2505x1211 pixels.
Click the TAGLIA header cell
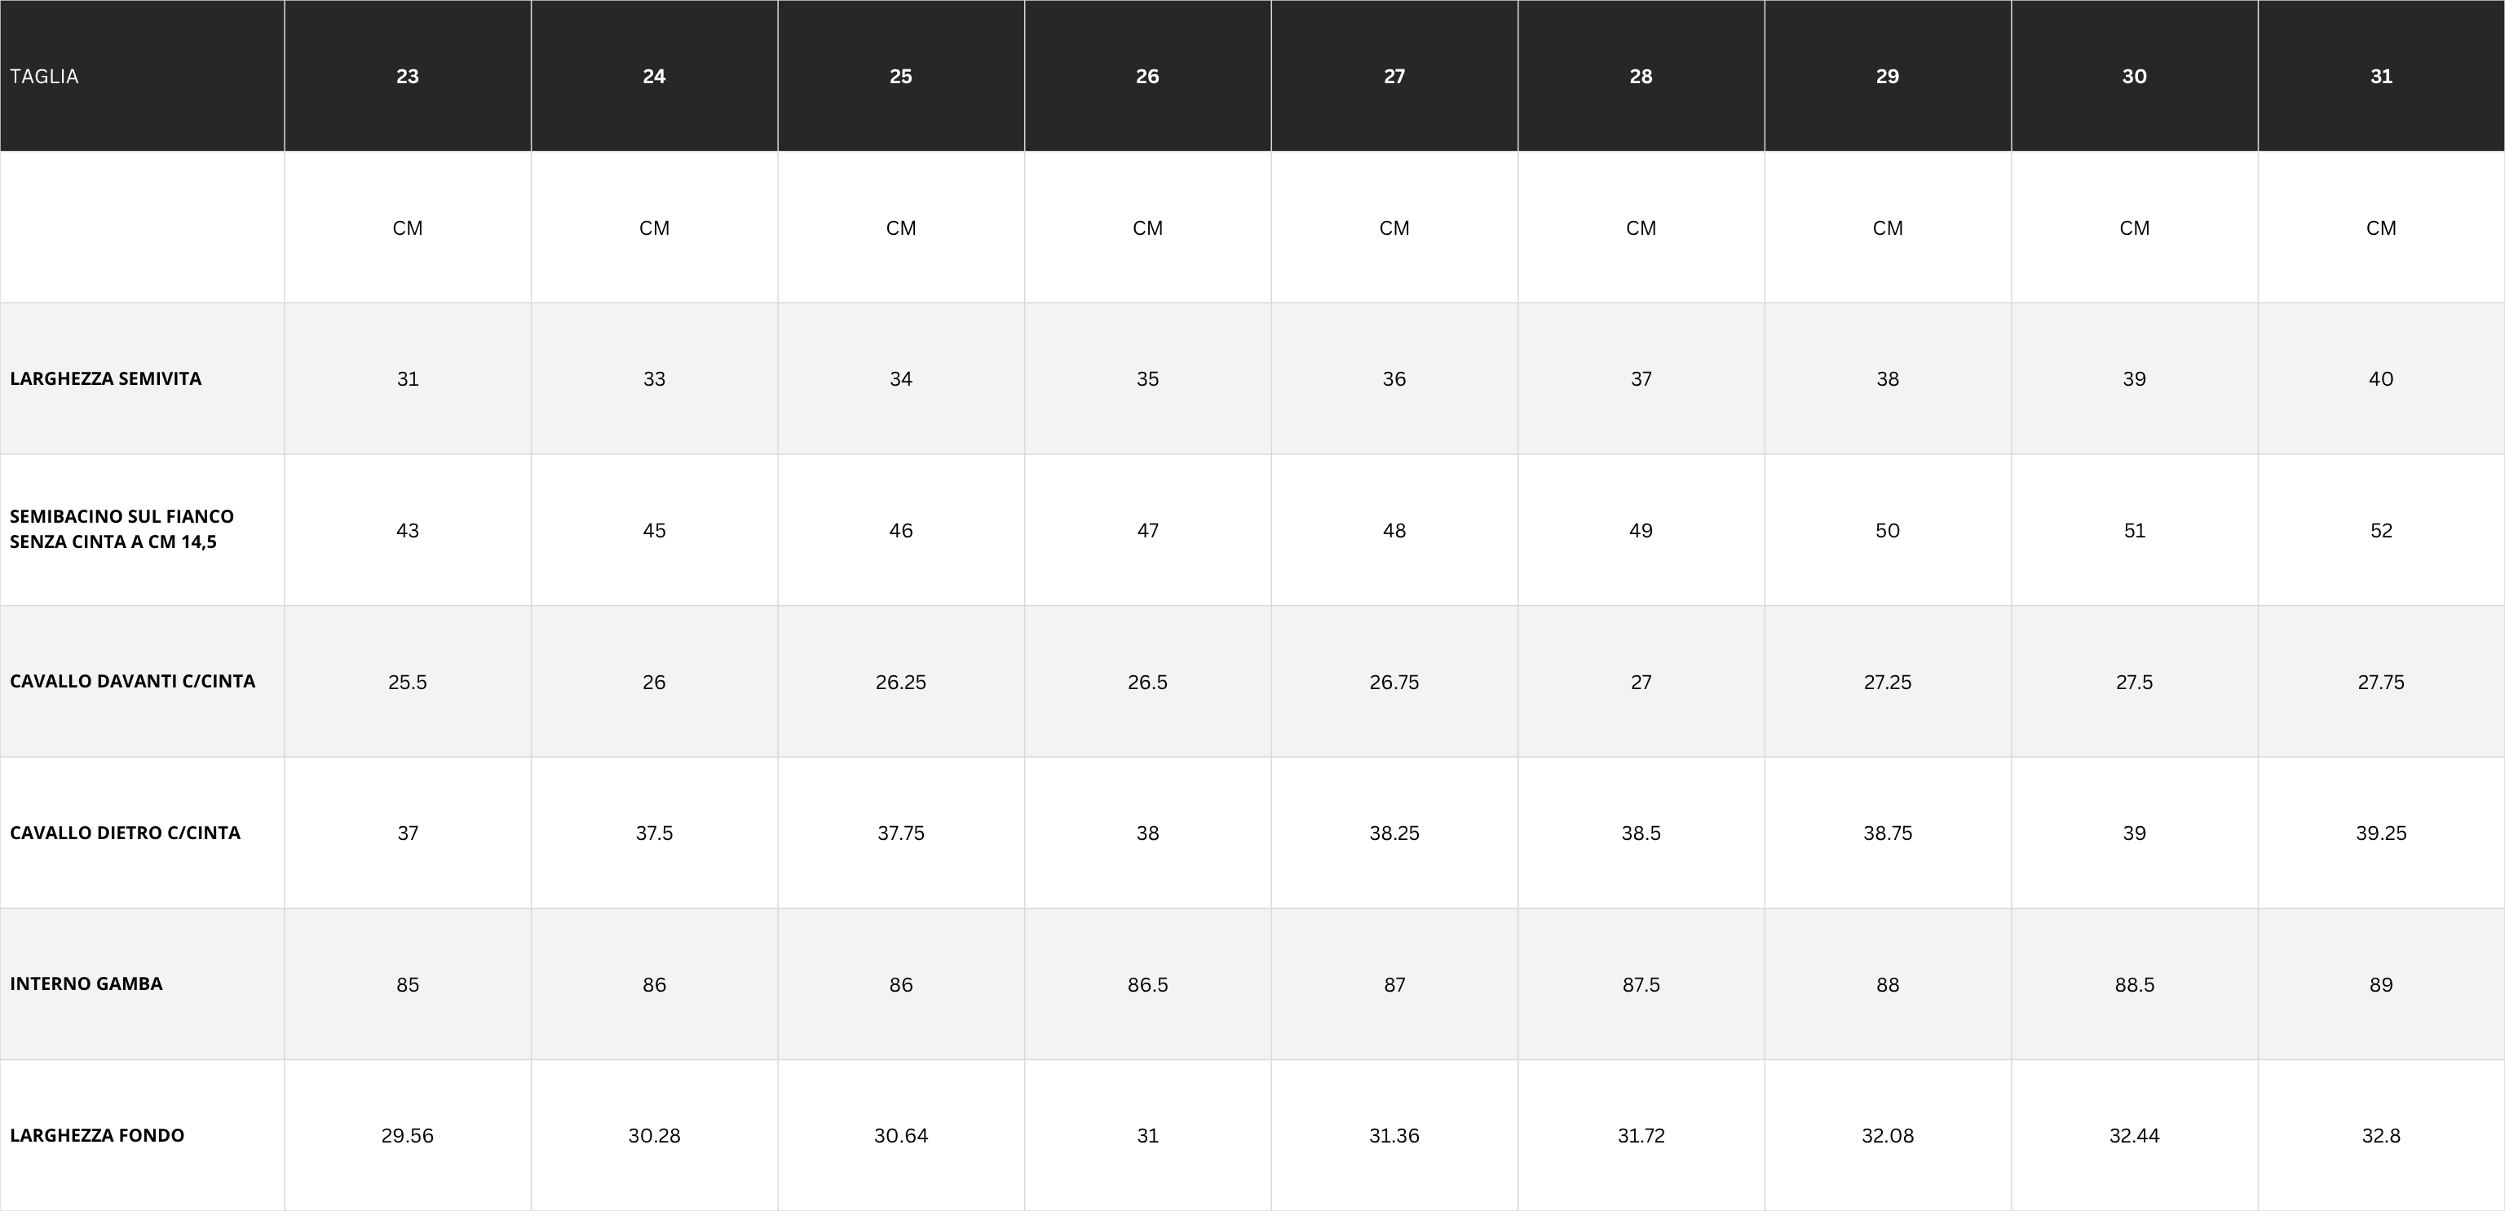[x=142, y=76]
